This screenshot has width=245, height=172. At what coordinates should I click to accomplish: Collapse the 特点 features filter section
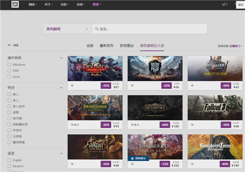pos(61,88)
